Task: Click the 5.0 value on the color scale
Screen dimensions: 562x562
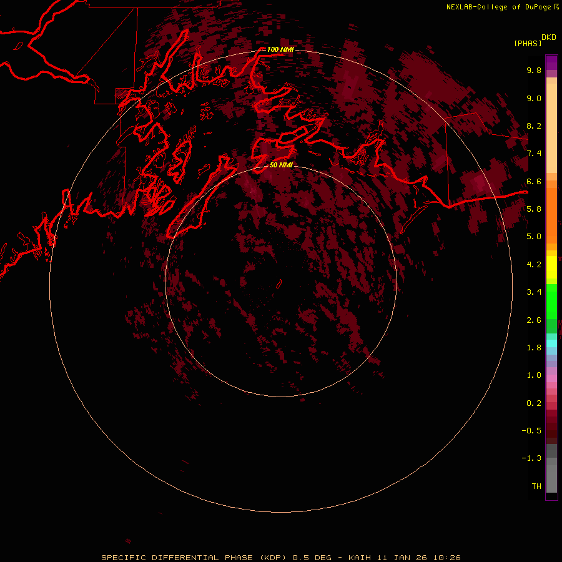Action: (x=534, y=237)
